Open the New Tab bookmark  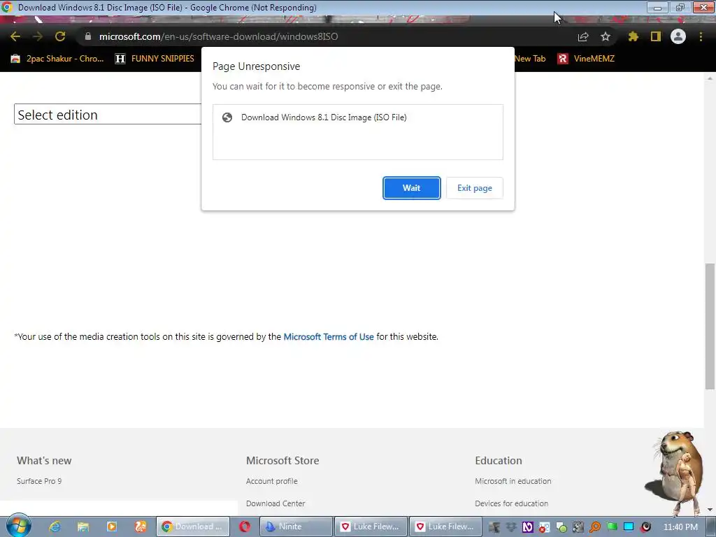(x=530, y=59)
